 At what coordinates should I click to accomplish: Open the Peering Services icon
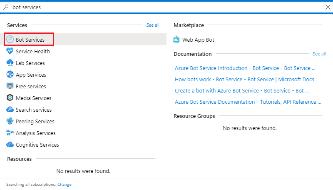[x=10, y=121]
